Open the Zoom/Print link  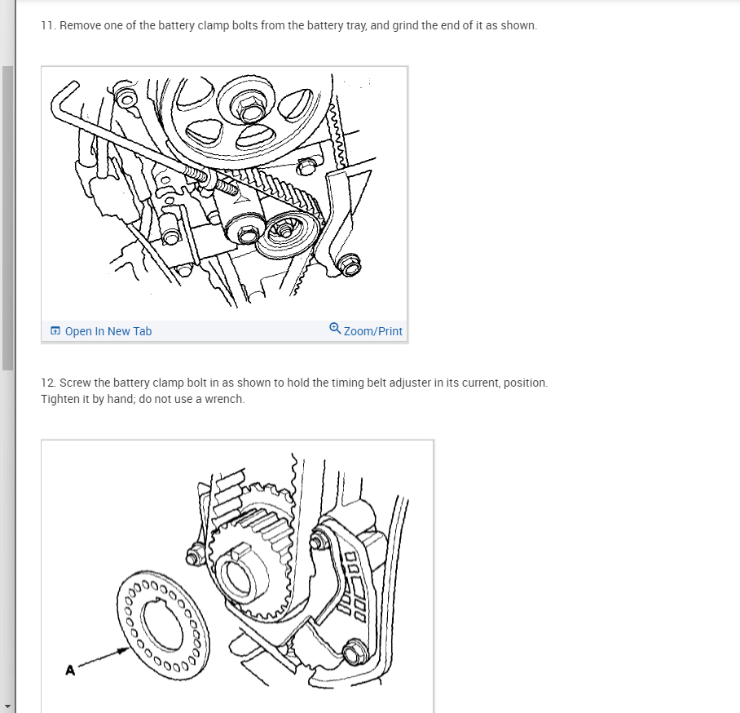[372, 331]
